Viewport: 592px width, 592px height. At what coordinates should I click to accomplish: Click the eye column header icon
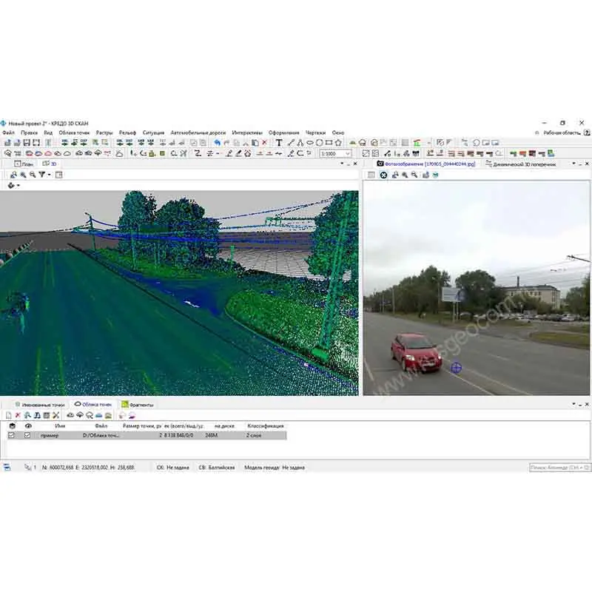point(28,426)
